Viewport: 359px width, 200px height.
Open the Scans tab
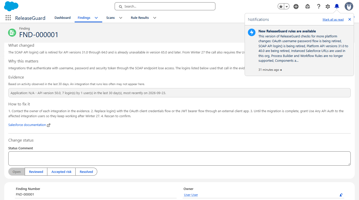coord(110,18)
